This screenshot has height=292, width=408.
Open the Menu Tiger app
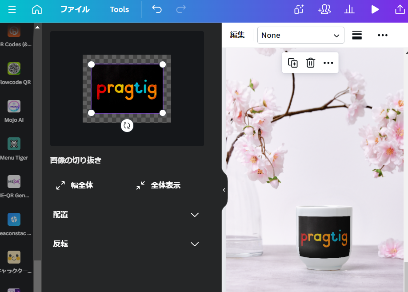pos(14,149)
